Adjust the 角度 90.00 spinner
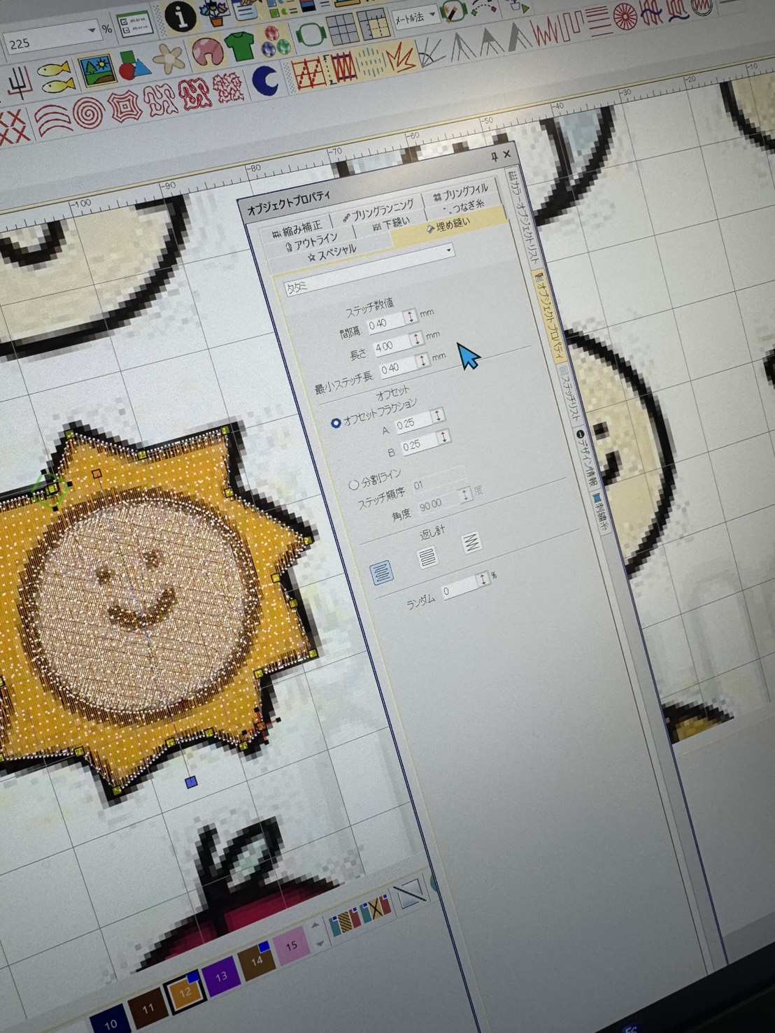Screen dimensions: 775x1033 click(464, 497)
